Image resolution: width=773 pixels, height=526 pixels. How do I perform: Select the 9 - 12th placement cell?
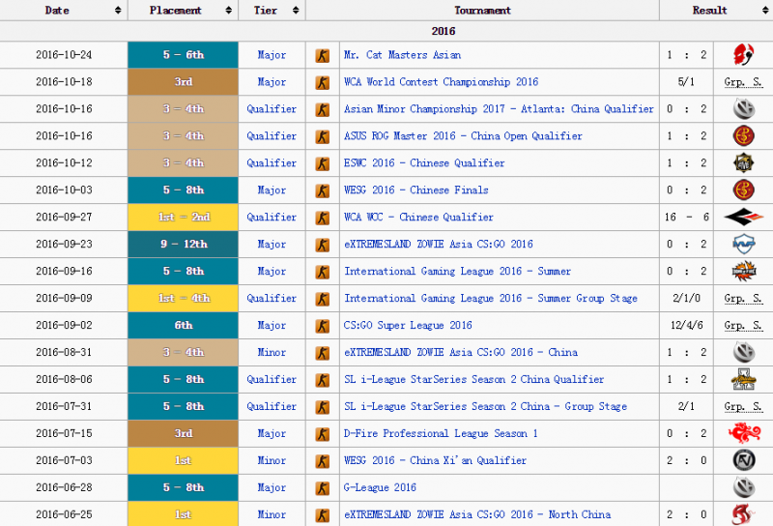click(x=183, y=245)
